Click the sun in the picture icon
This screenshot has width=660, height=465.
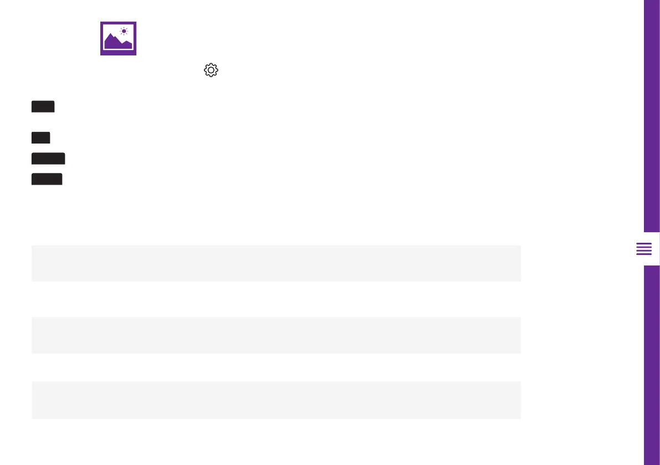(124, 31)
